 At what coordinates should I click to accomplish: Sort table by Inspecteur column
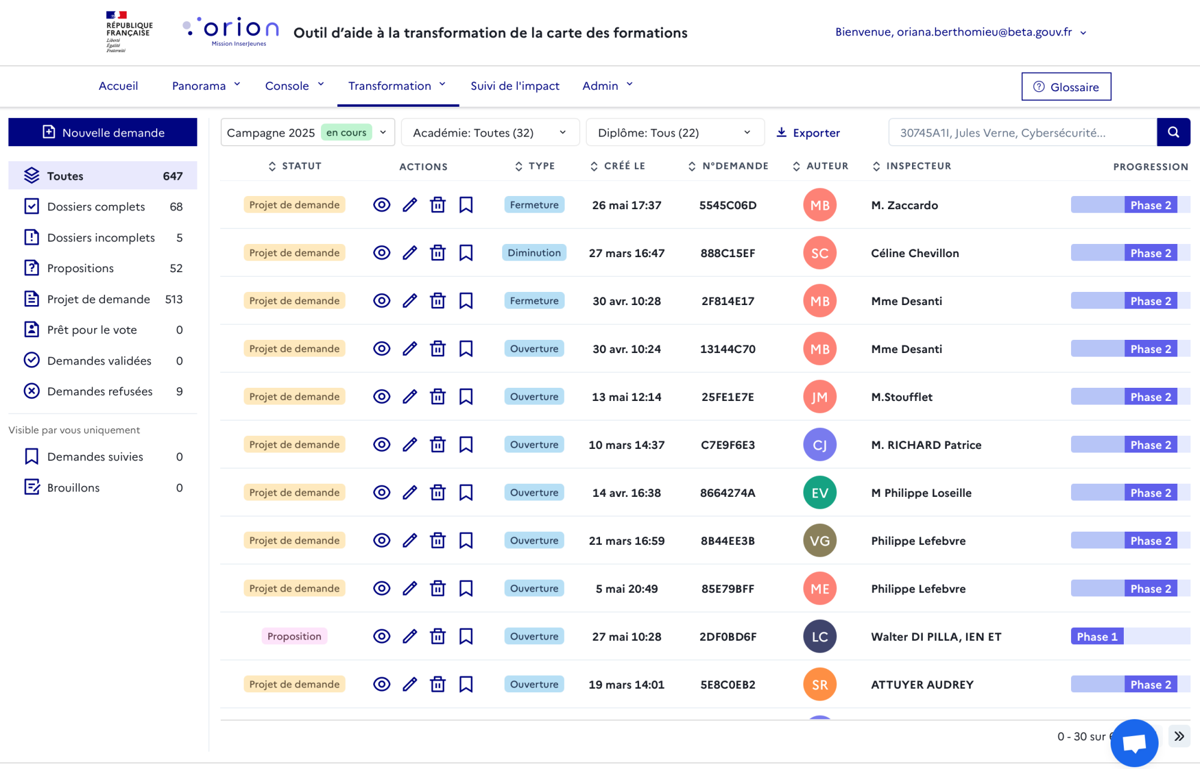click(x=912, y=166)
